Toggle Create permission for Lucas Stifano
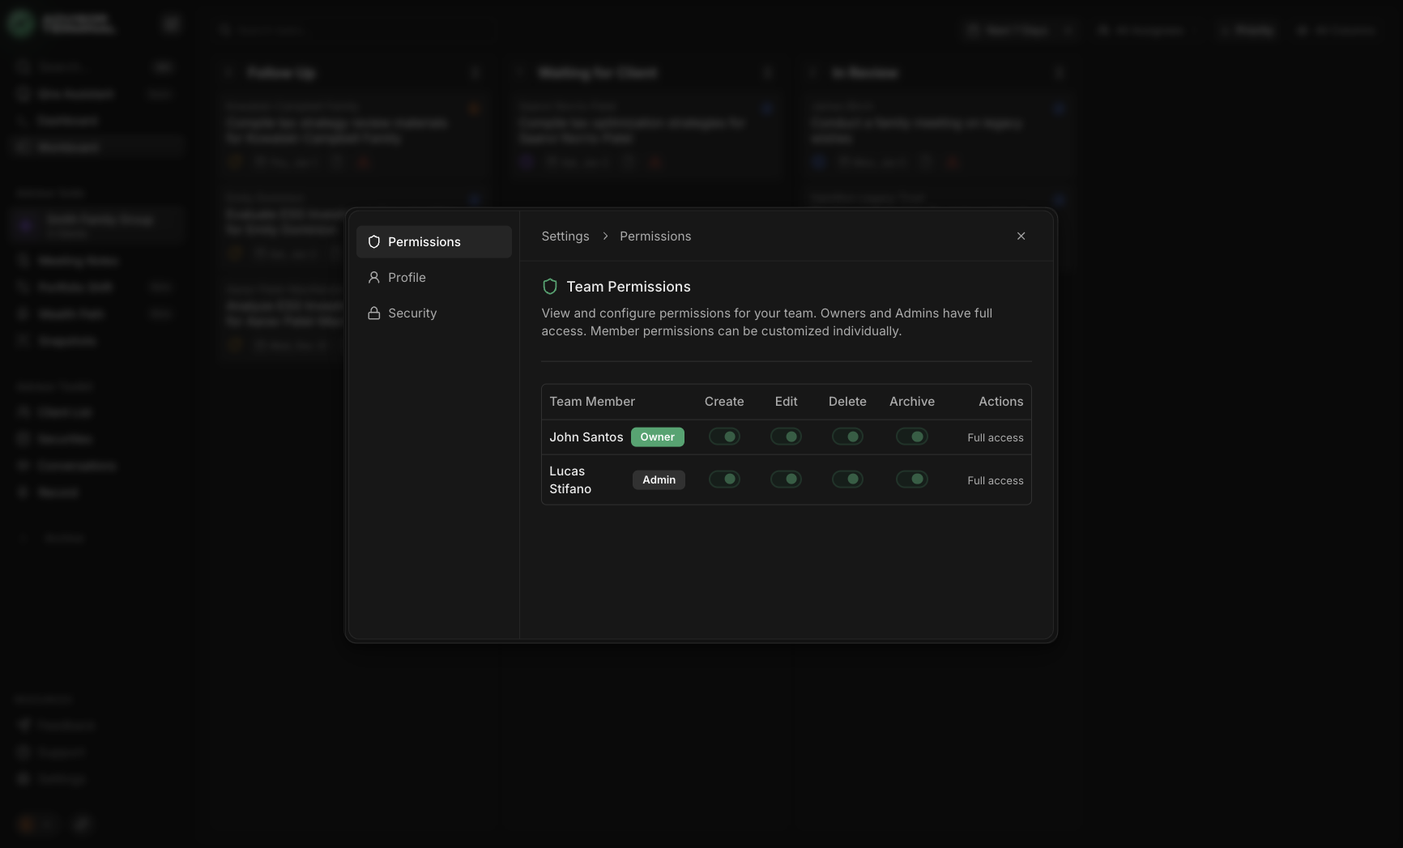The height and width of the screenshot is (848, 1403). 724,479
